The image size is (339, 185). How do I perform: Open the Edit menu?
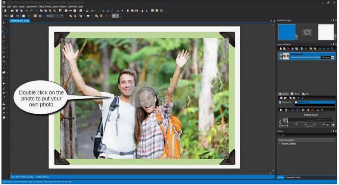(9, 7)
